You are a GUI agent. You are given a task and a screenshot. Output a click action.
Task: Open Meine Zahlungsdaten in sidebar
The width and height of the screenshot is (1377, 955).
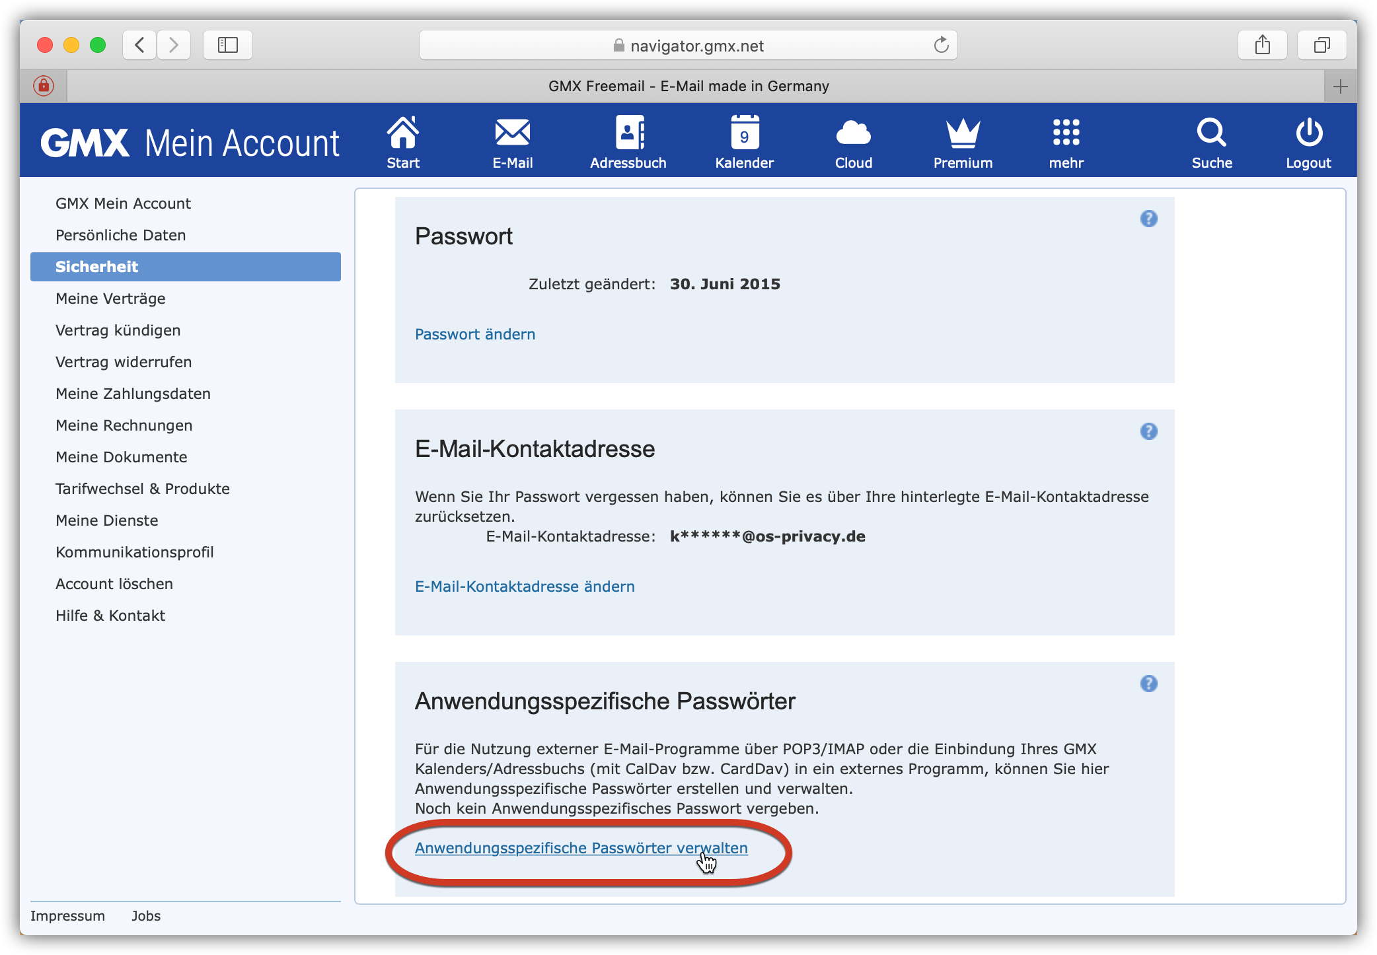(186, 394)
